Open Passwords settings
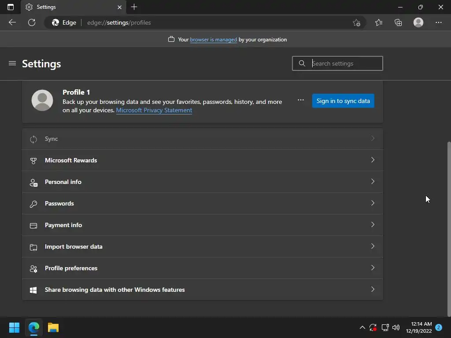The width and height of the screenshot is (451, 338). (x=203, y=203)
